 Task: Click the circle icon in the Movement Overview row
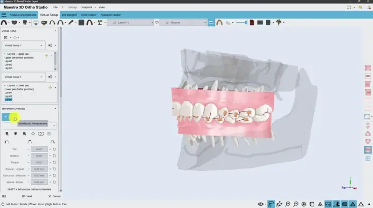(33, 134)
